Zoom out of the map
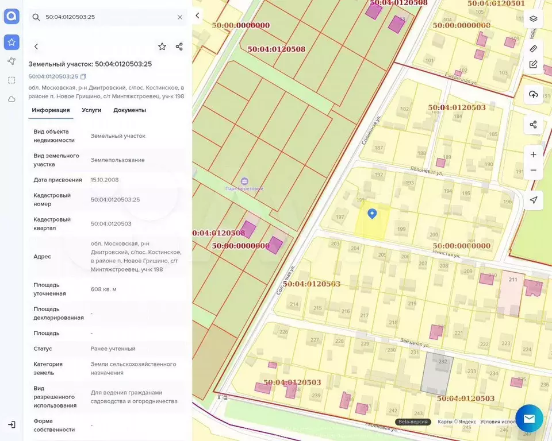 click(x=533, y=170)
